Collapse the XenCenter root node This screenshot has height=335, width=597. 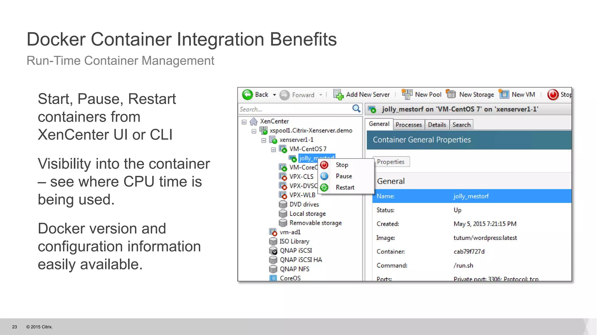244,122
